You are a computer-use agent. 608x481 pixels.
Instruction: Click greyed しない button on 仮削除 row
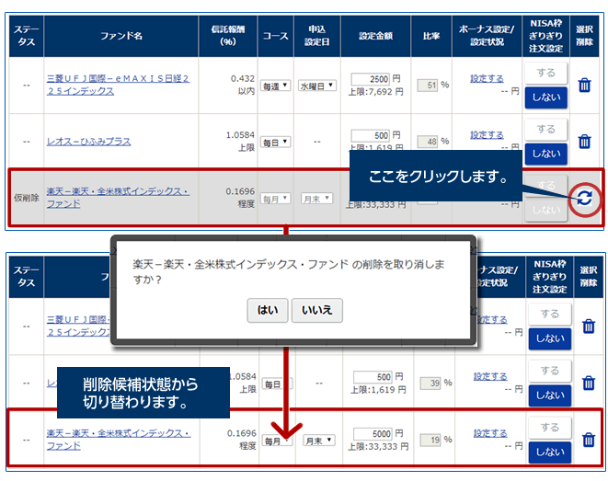coord(546,210)
